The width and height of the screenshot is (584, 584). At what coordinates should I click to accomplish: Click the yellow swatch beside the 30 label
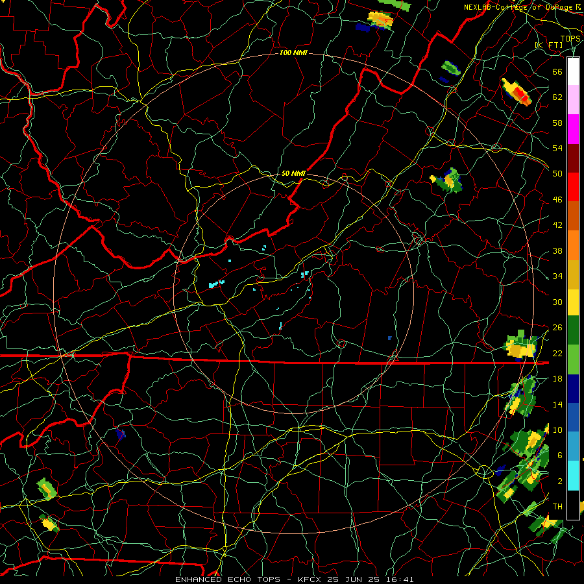[573, 302]
